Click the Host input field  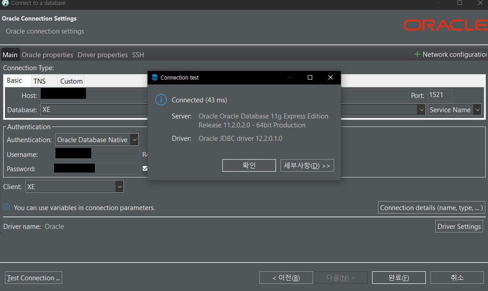(94, 95)
